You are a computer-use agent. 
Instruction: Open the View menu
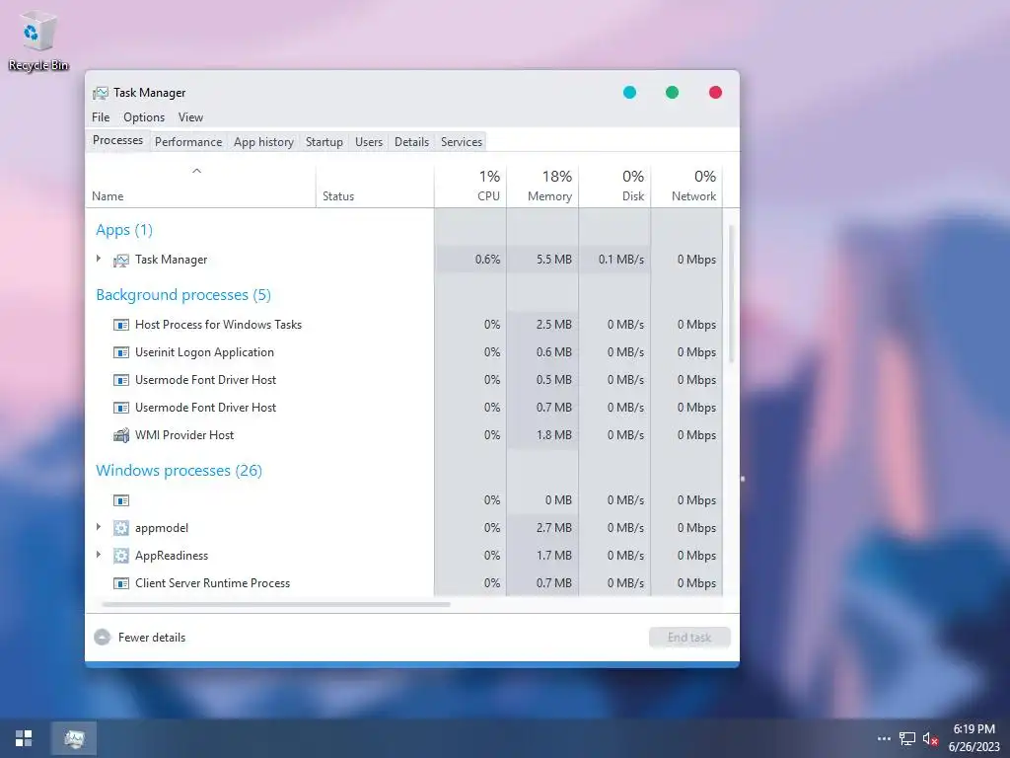(x=190, y=117)
